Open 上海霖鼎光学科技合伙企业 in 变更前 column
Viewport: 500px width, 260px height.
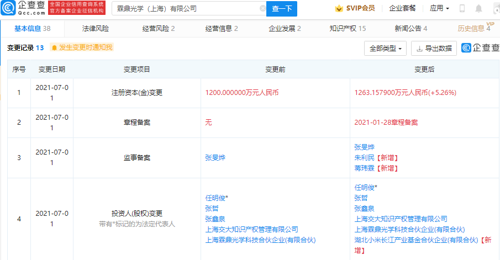tap(260, 240)
